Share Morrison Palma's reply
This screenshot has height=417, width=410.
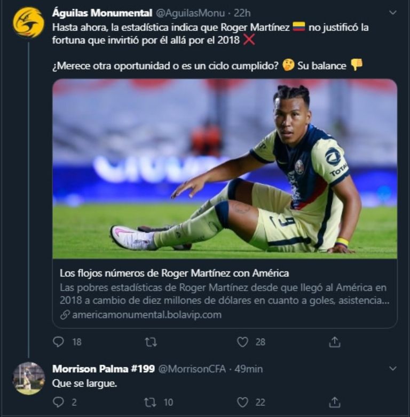pyautogui.click(x=335, y=402)
